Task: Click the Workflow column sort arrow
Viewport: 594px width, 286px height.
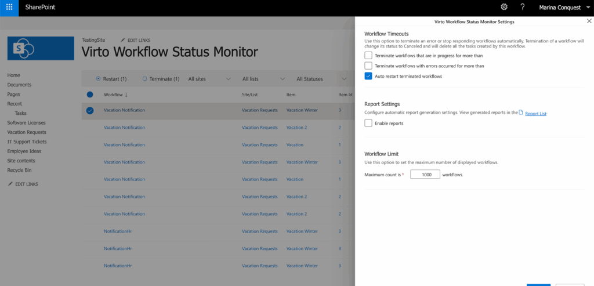Action: coord(126,95)
